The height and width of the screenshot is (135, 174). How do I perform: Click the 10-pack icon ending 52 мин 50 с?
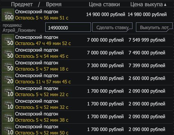coord(8,129)
